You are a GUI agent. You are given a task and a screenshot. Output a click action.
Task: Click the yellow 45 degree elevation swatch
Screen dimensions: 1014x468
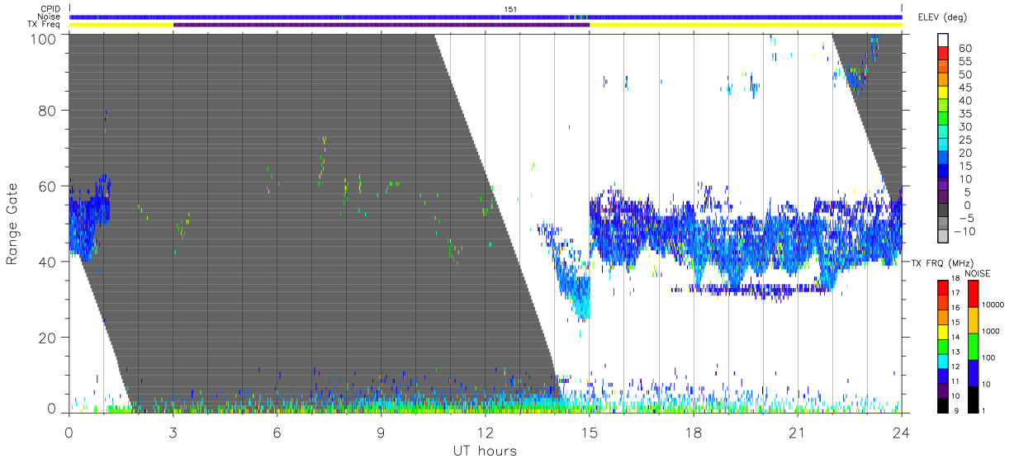point(943,92)
